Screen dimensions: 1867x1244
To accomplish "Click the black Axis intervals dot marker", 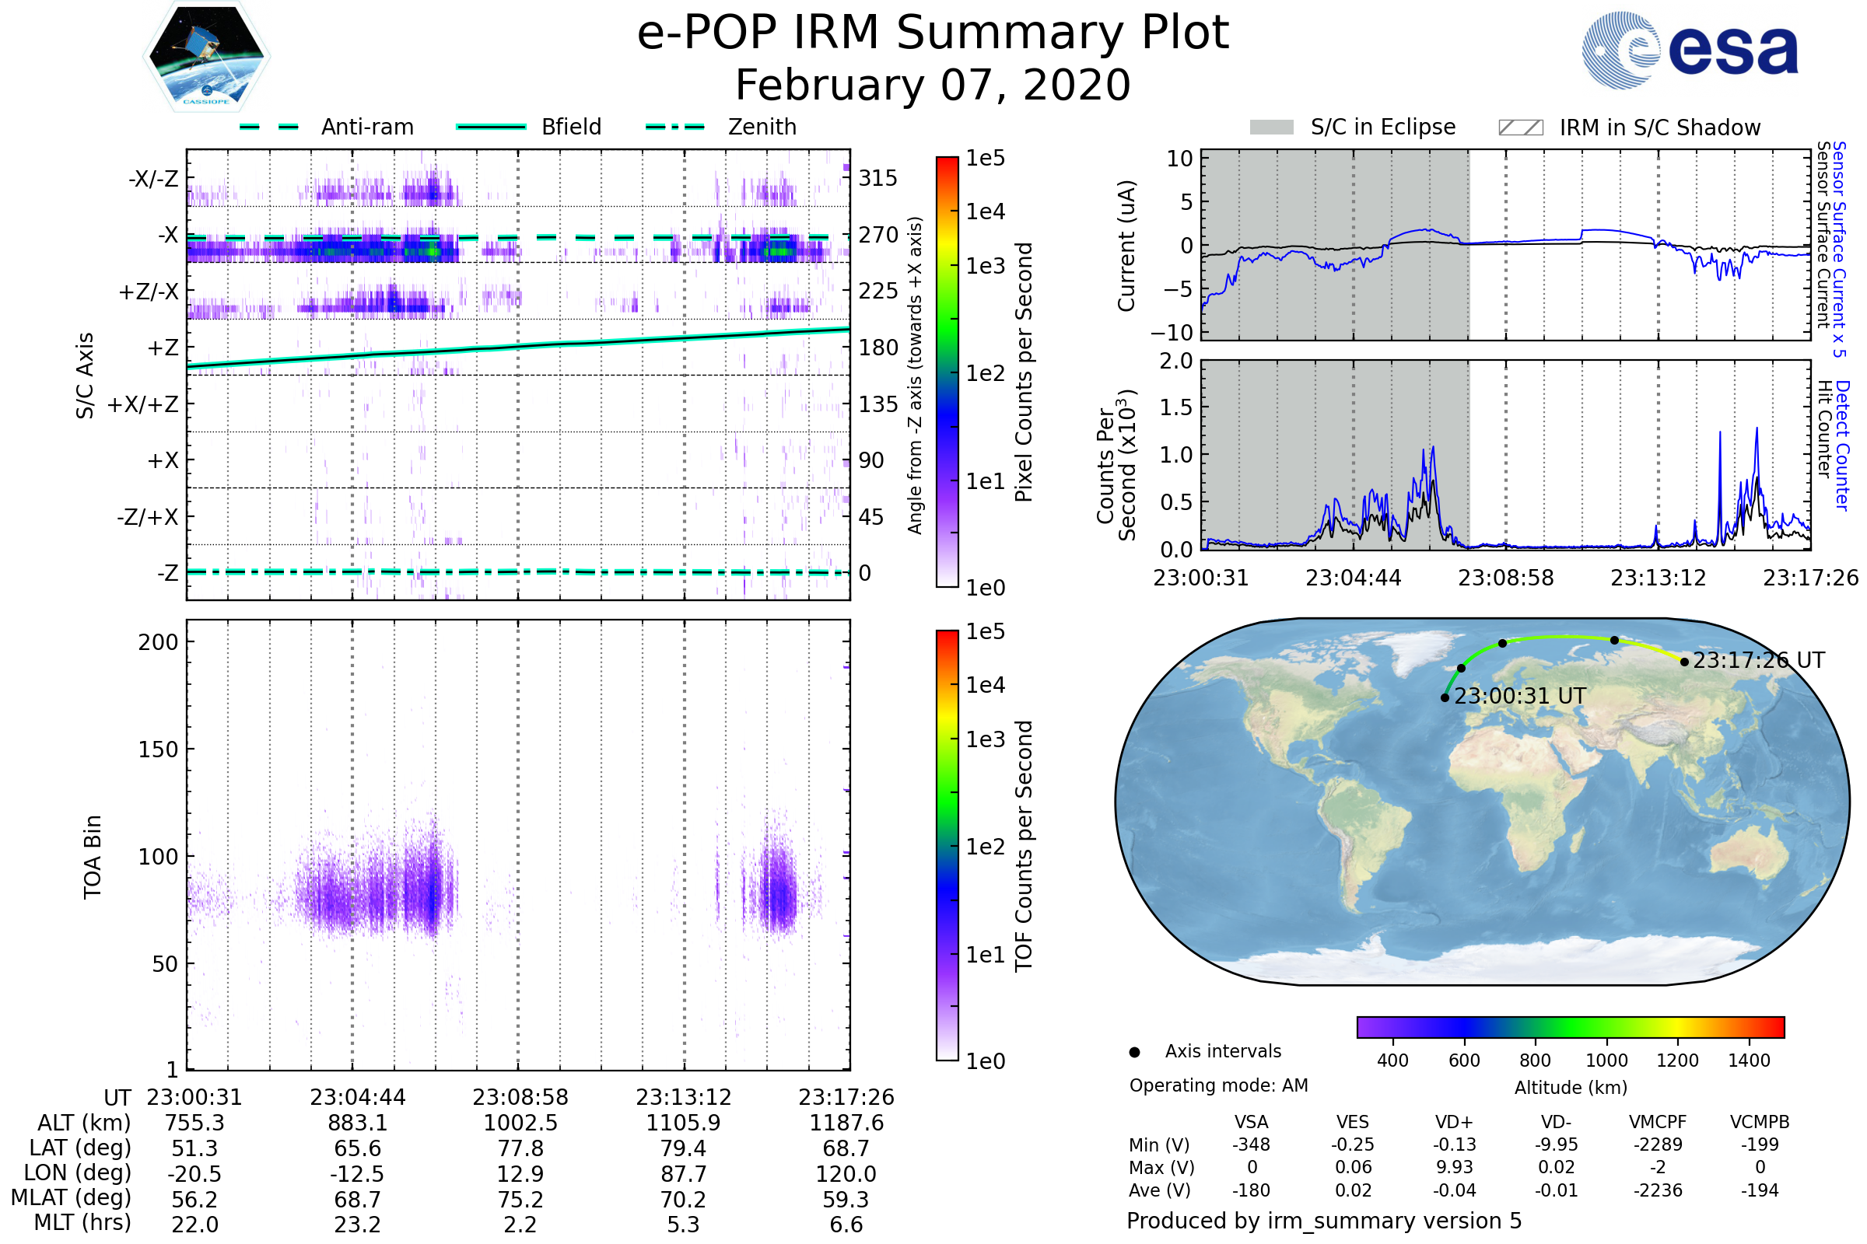I will coord(1134,1053).
